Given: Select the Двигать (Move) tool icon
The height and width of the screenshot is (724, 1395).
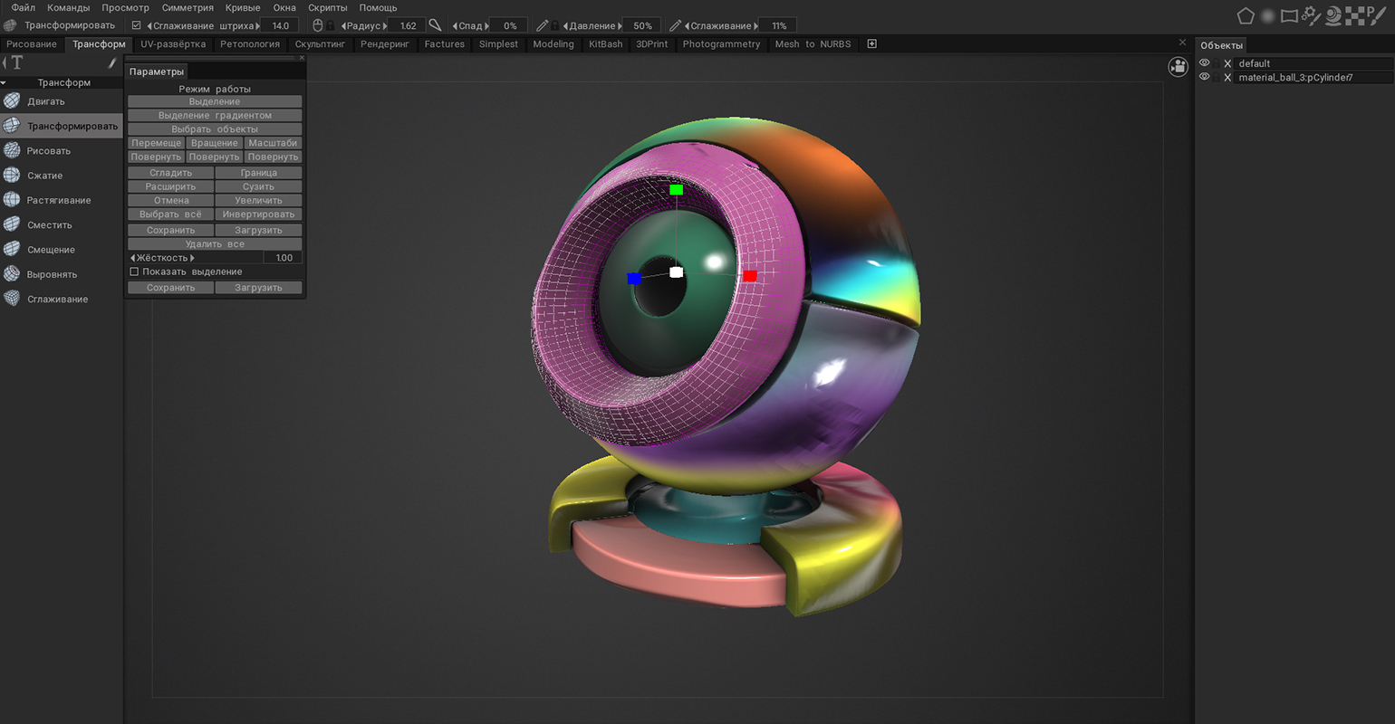Looking at the screenshot, I should 12,101.
